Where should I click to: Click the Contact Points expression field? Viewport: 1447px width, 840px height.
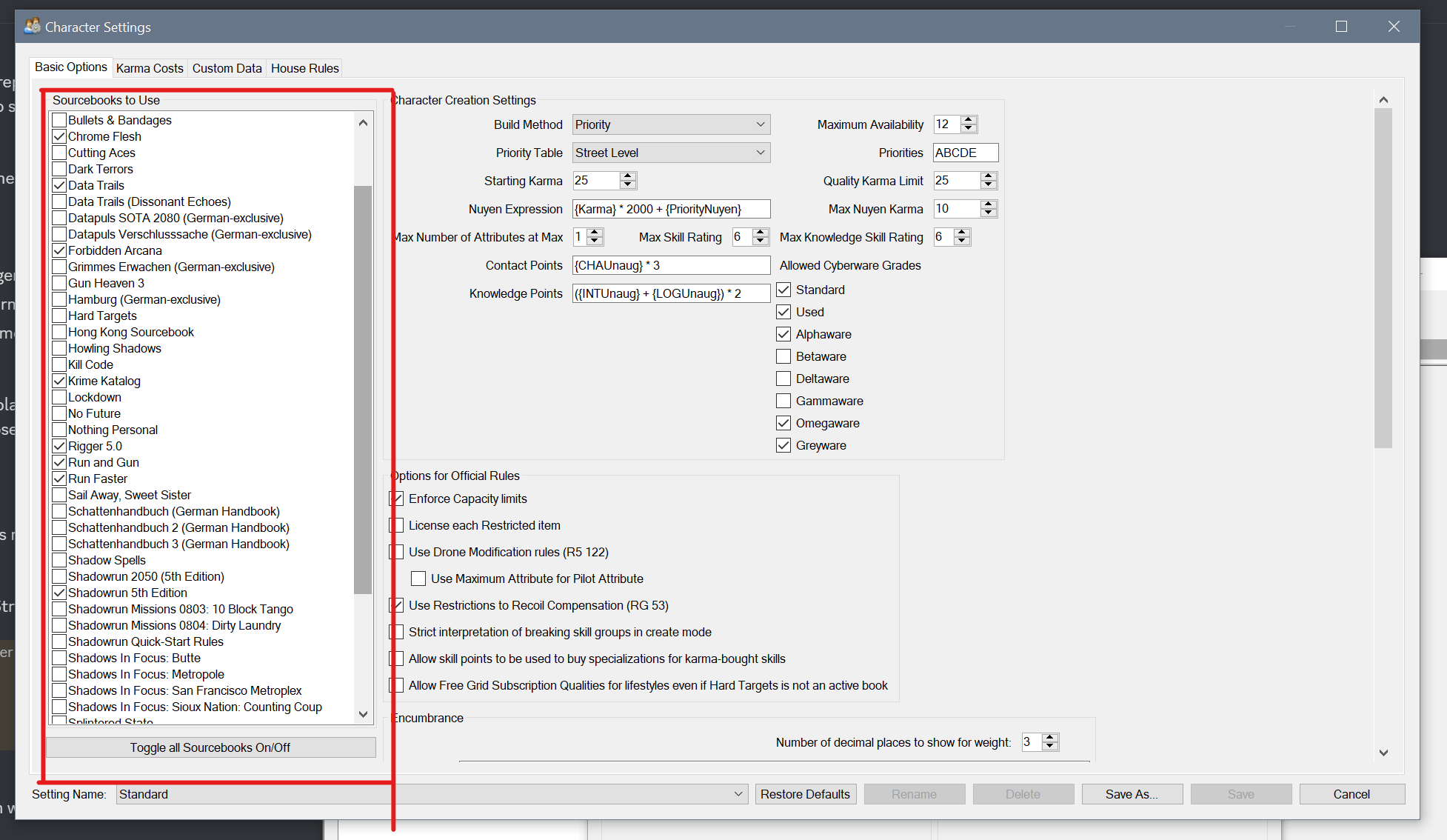[671, 265]
